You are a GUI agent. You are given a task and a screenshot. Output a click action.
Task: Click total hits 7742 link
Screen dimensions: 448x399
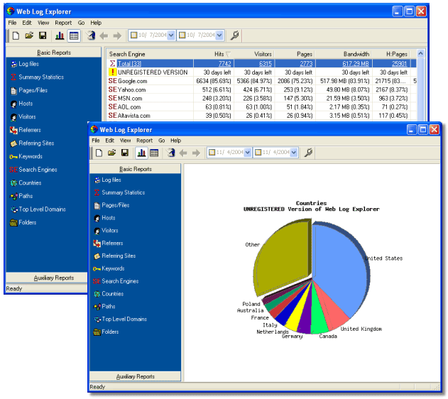[x=224, y=64]
